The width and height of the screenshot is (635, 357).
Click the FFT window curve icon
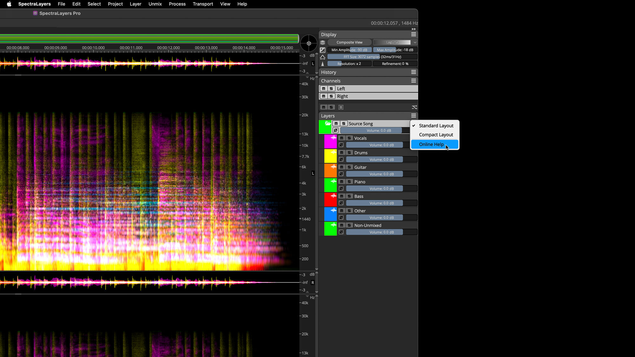click(x=322, y=57)
